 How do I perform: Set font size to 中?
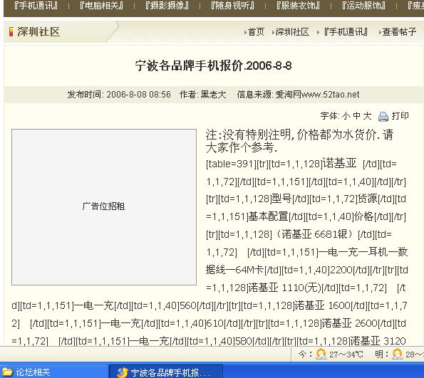pos(356,116)
